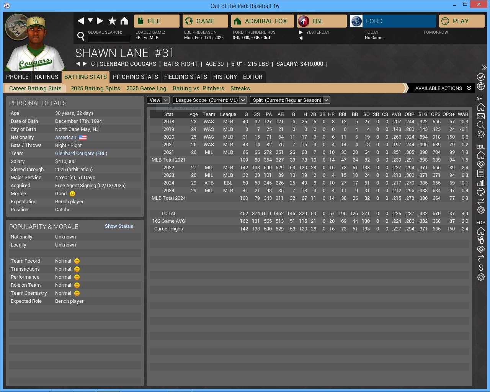
Task: Expand the AVAILABLE ACTIONS dropdown
Action: coord(443,88)
